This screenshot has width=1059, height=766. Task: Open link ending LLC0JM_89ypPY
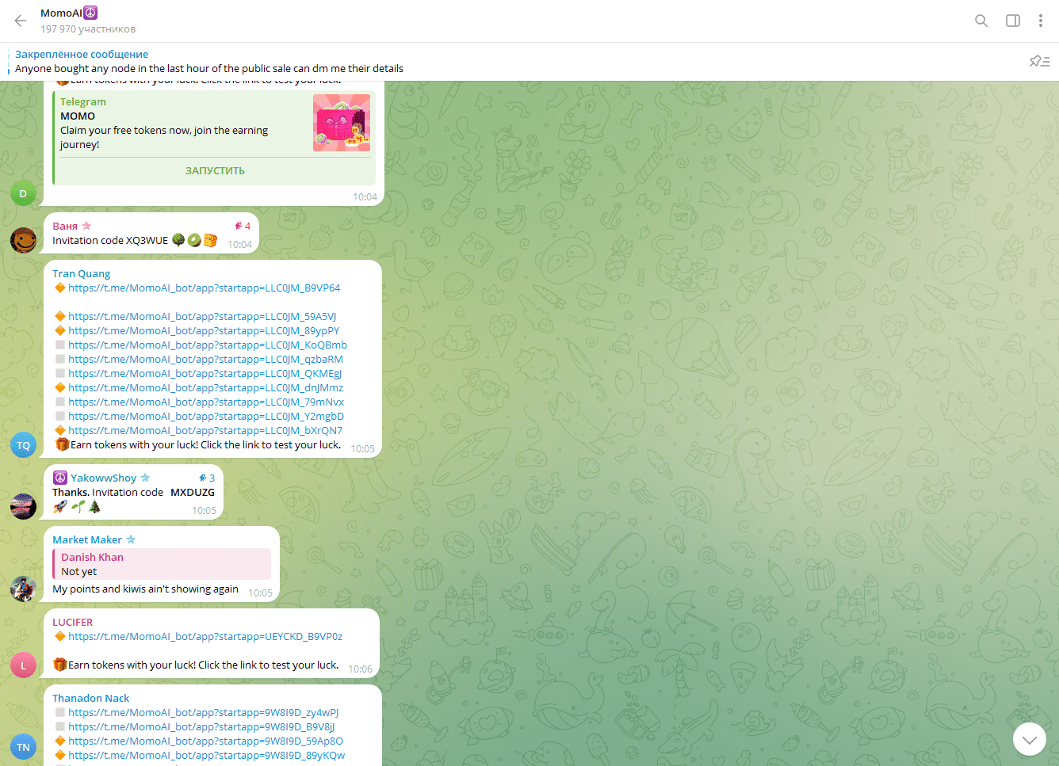tap(204, 330)
